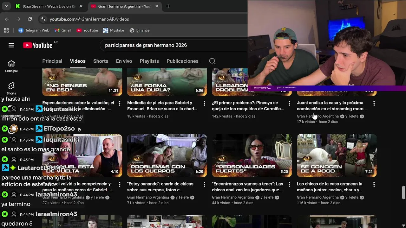Image resolution: width=406 pixels, height=228 pixels.
Task: Click chat username ElTopo2so
Action: 59,129
